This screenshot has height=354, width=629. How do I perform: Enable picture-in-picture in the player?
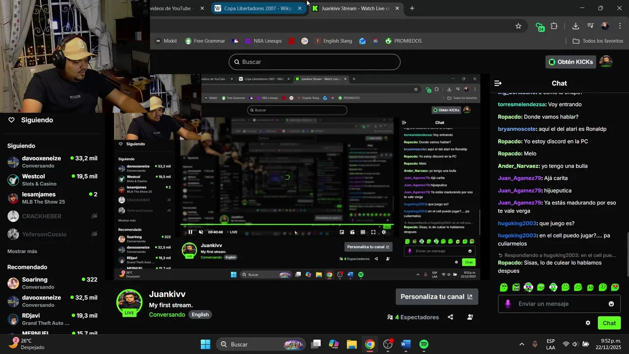(x=342, y=232)
